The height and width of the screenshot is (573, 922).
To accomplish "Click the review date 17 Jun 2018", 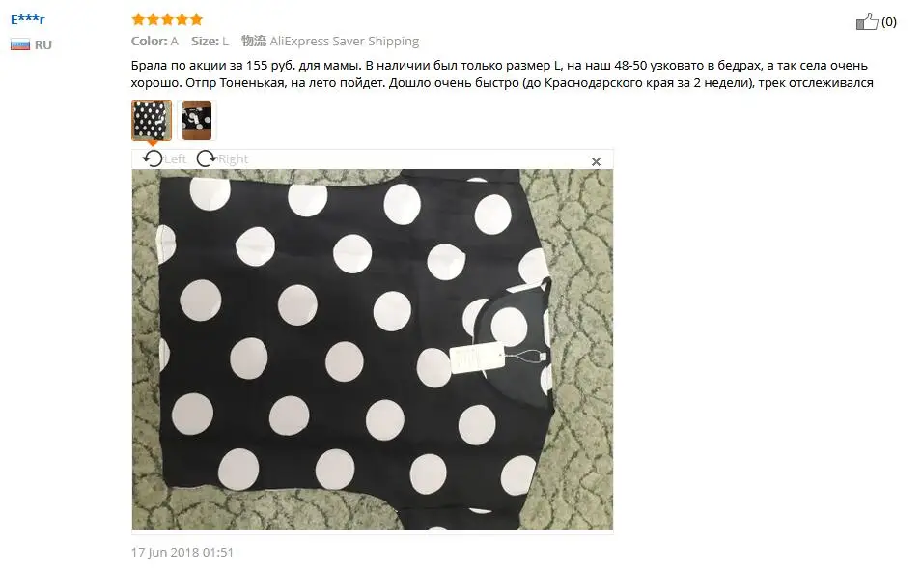I will tap(182, 553).
